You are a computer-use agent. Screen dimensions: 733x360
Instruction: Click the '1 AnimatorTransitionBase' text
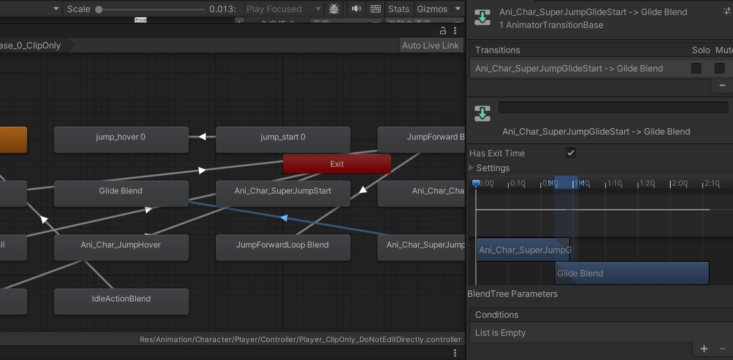(x=551, y=25)
